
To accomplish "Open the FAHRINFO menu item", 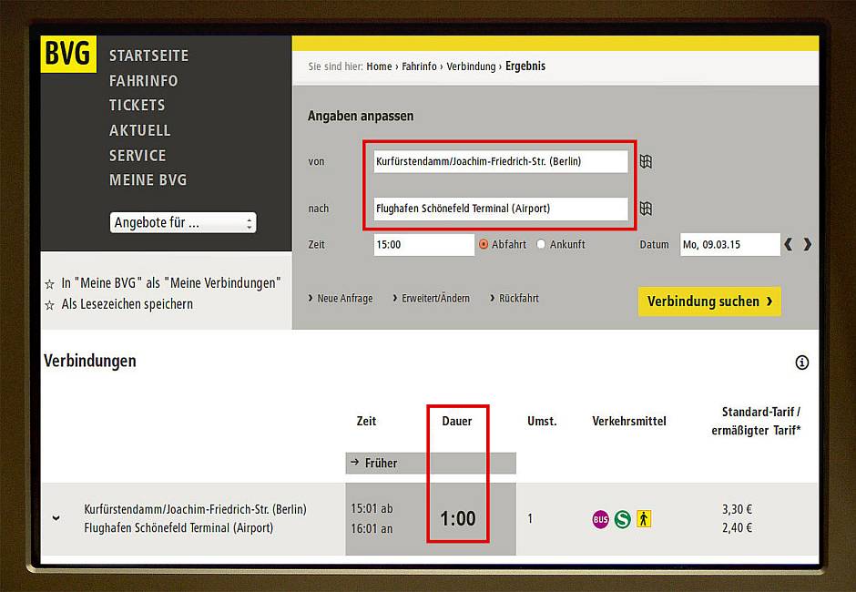I will 143,80.
